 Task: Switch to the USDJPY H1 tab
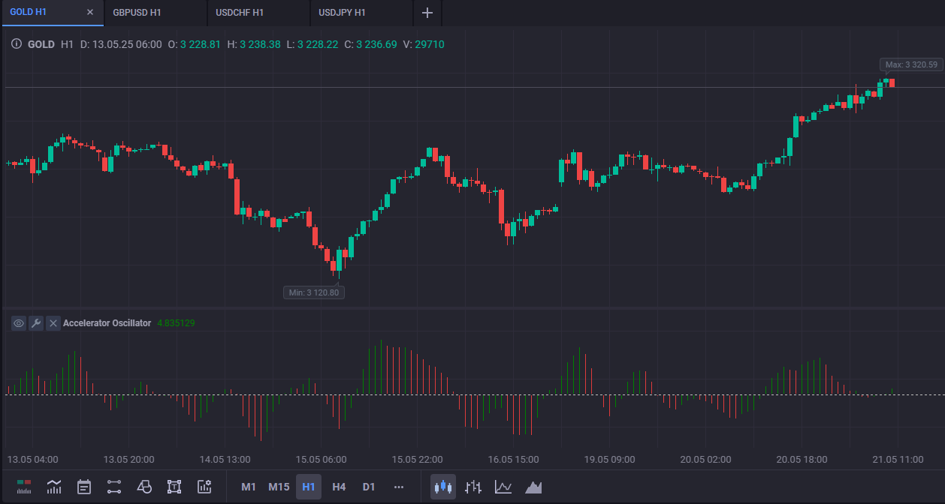(x=342, y=13)
